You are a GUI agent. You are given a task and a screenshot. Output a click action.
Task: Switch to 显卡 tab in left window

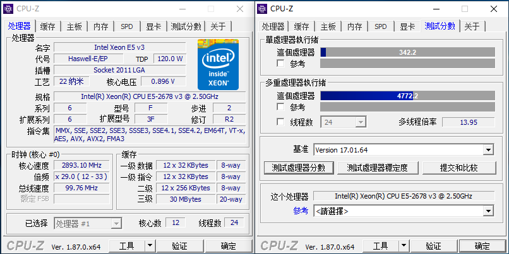[153, 26]
